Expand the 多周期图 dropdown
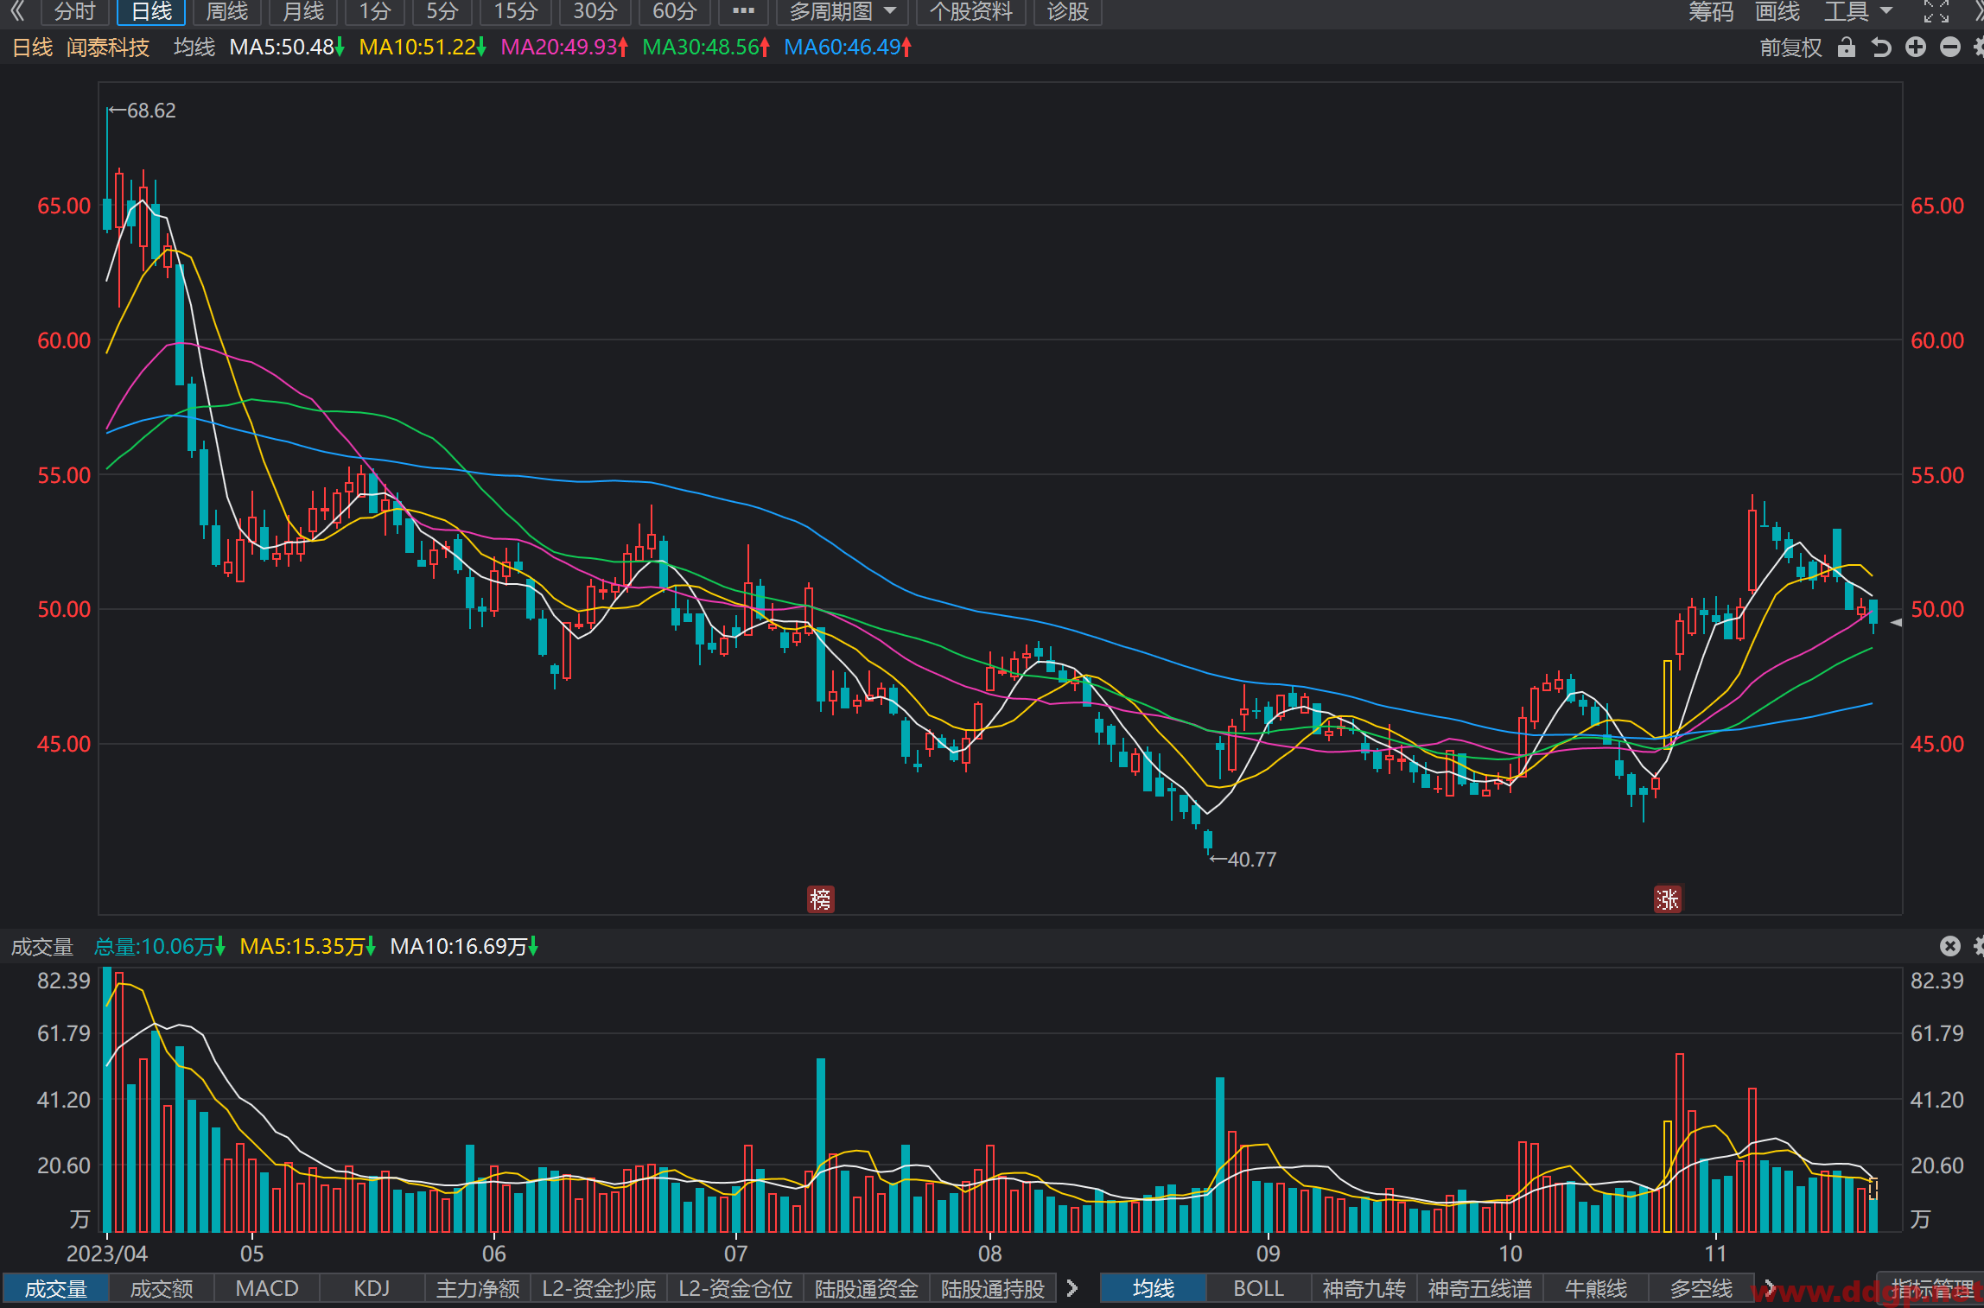This screenshot has height=1308, width=1984. tap(843, 11)
